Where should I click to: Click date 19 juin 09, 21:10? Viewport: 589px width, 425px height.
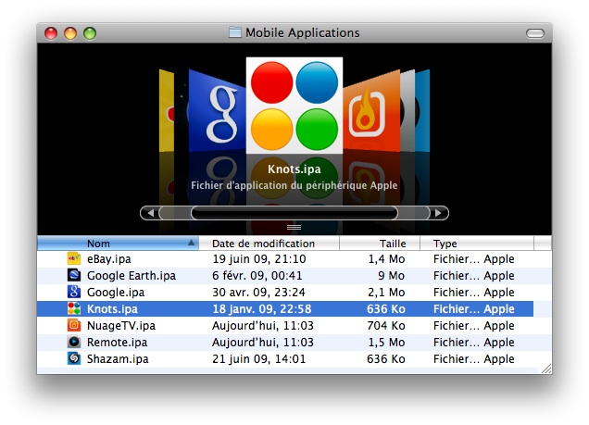point(259,258)
